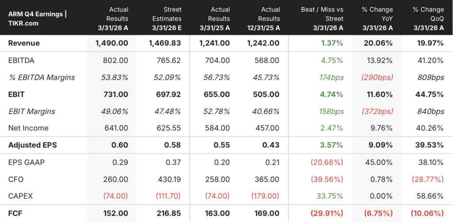Select EPS GAAP miss (20.66%)
The image size is (453, 223).
327,162
